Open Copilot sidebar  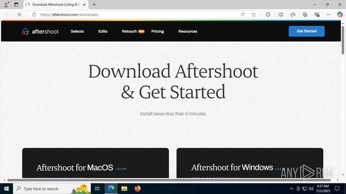click(340, 15)
